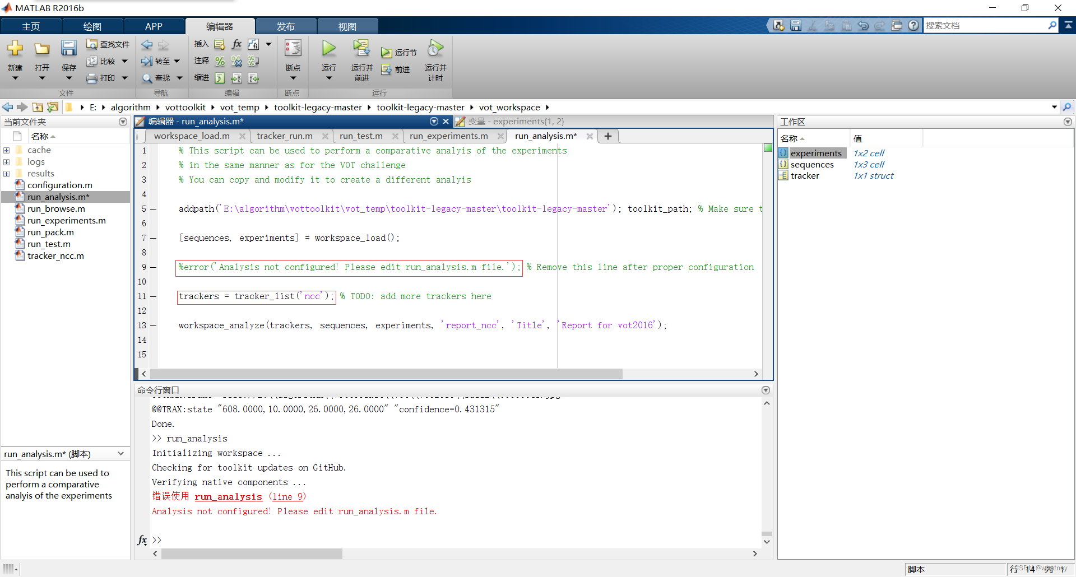Open the 运行 dropdown arrow
The height and width of the screenshot is (577, 1076).
click(329, 78)
